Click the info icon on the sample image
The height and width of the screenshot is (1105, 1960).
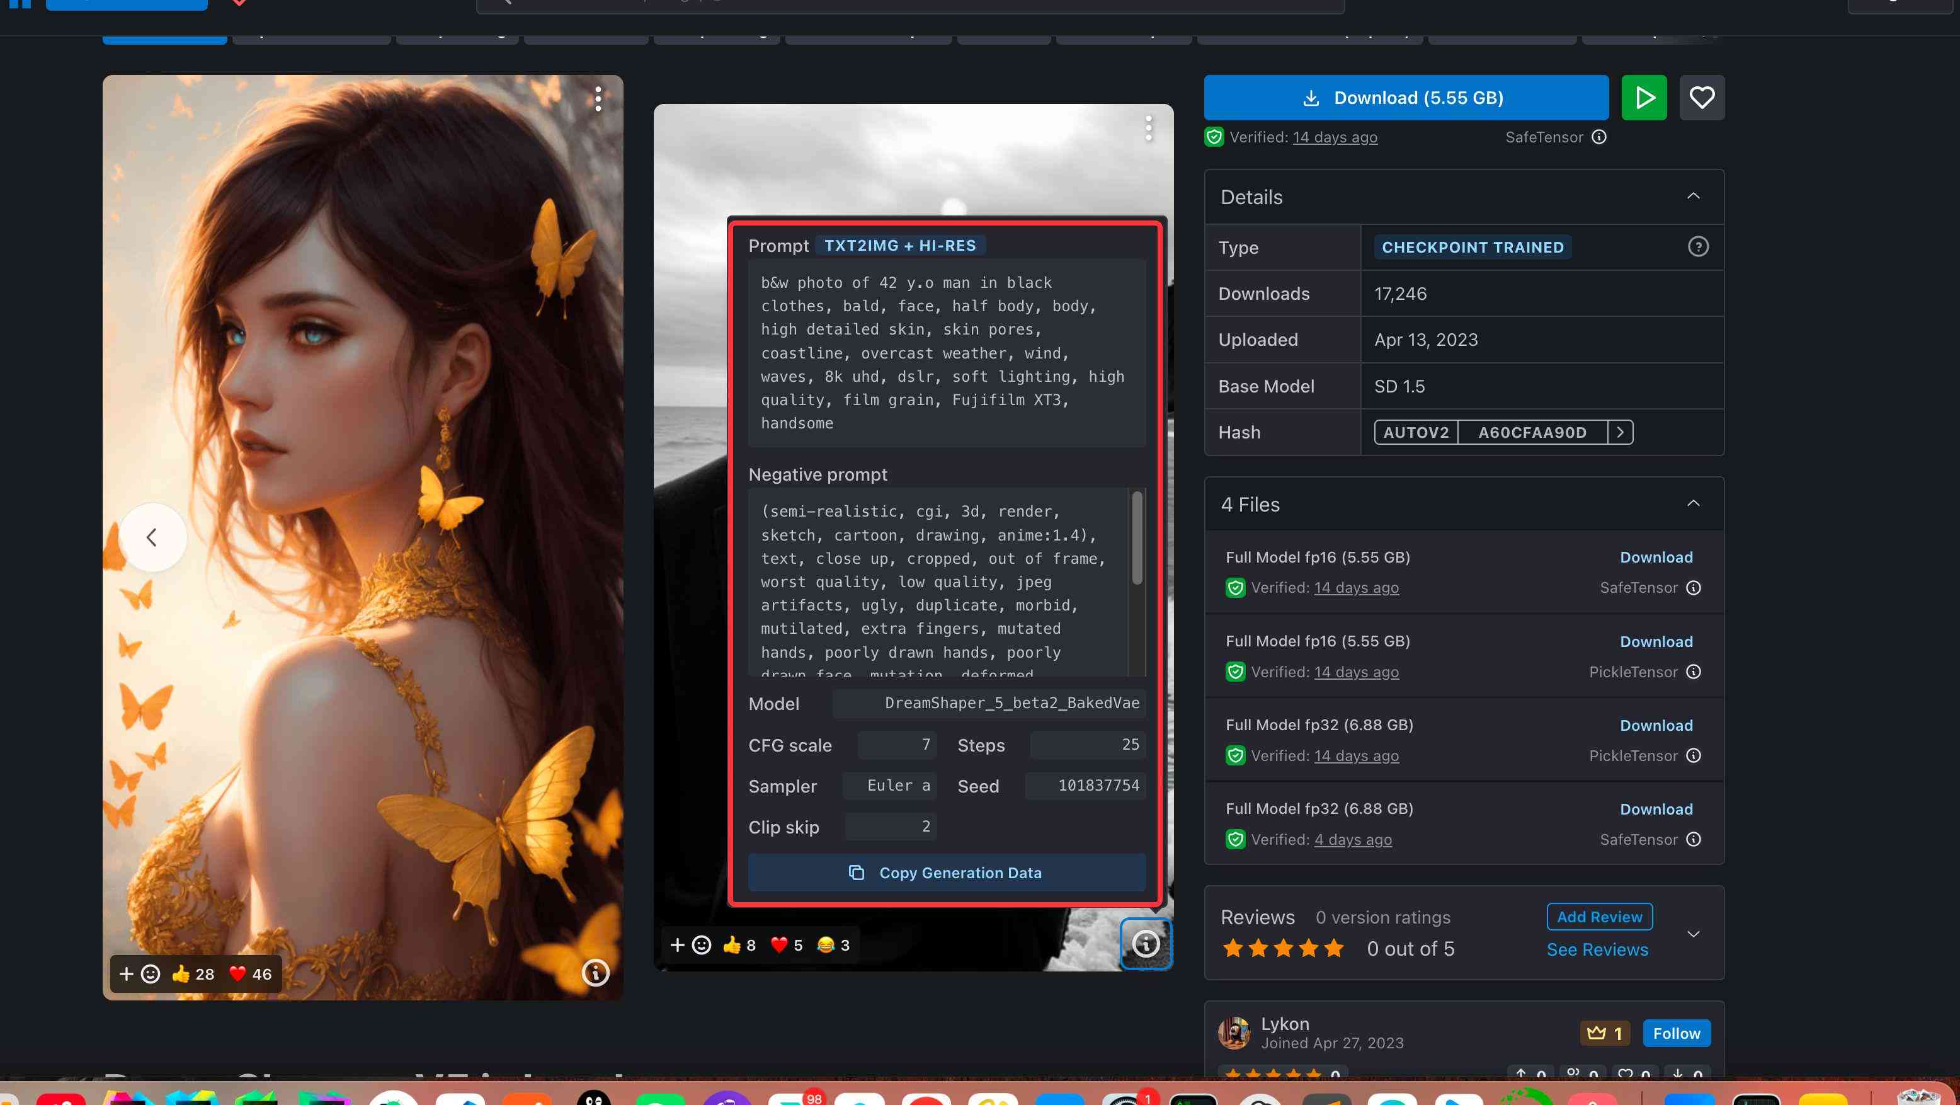click(x=1146, y=944)
